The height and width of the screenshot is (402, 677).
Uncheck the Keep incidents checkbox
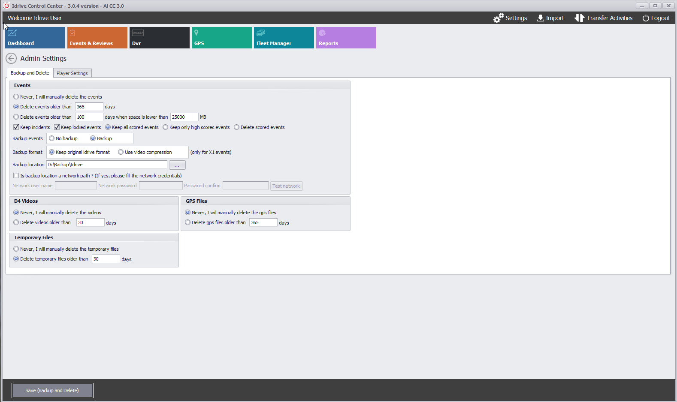coord(16,127)
